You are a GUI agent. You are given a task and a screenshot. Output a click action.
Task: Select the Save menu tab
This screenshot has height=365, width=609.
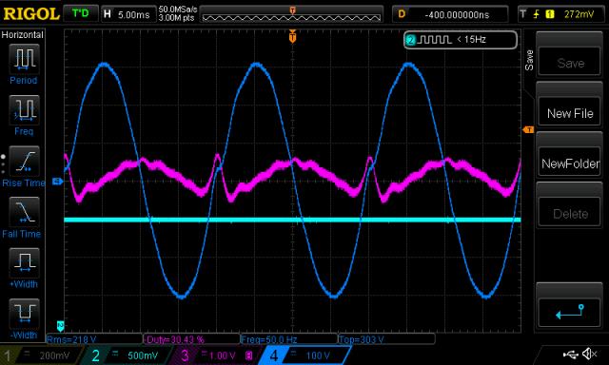click(x=529, y=60)
